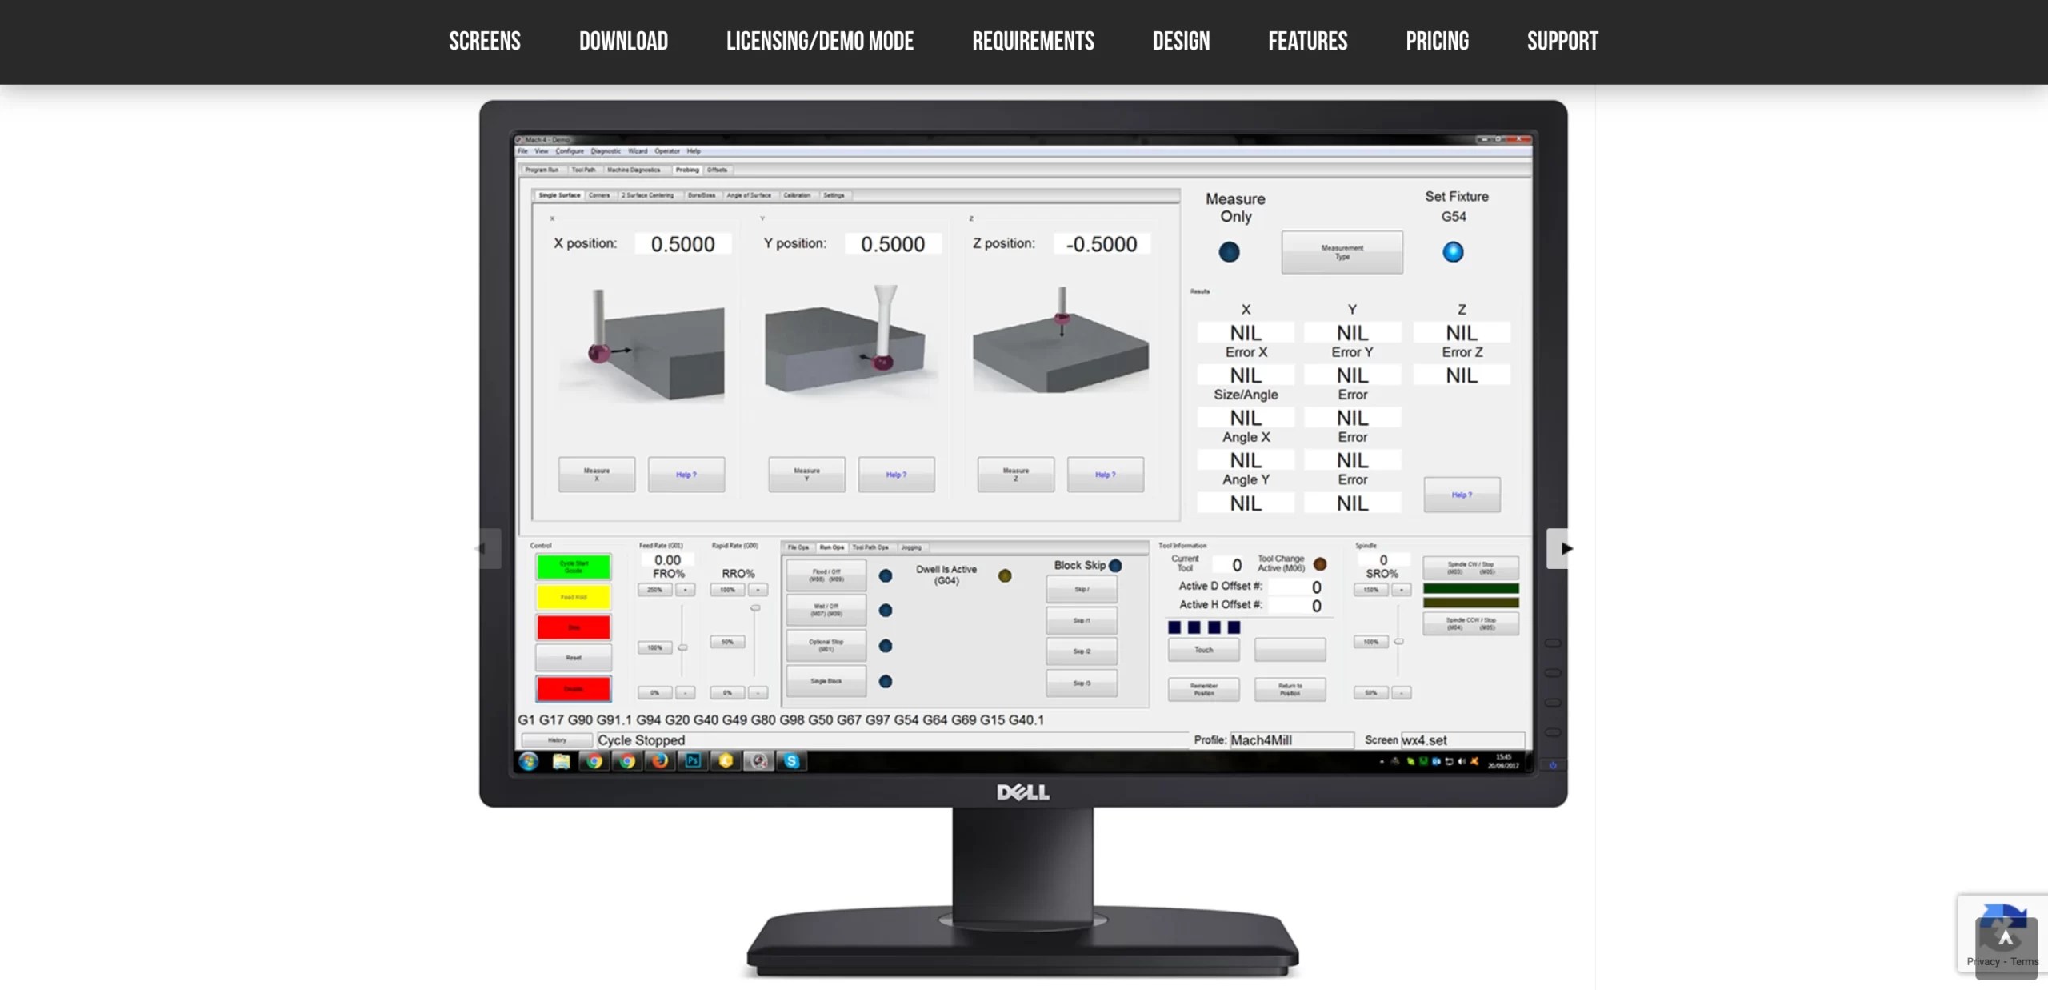Click the Single Block indicator lamp
The width and height of the screenshot is (2048, 990).
(x=886, y=683)
